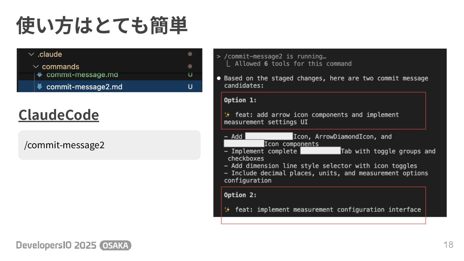Click 'Allowed 6 tools for this command'

(293, 64)
